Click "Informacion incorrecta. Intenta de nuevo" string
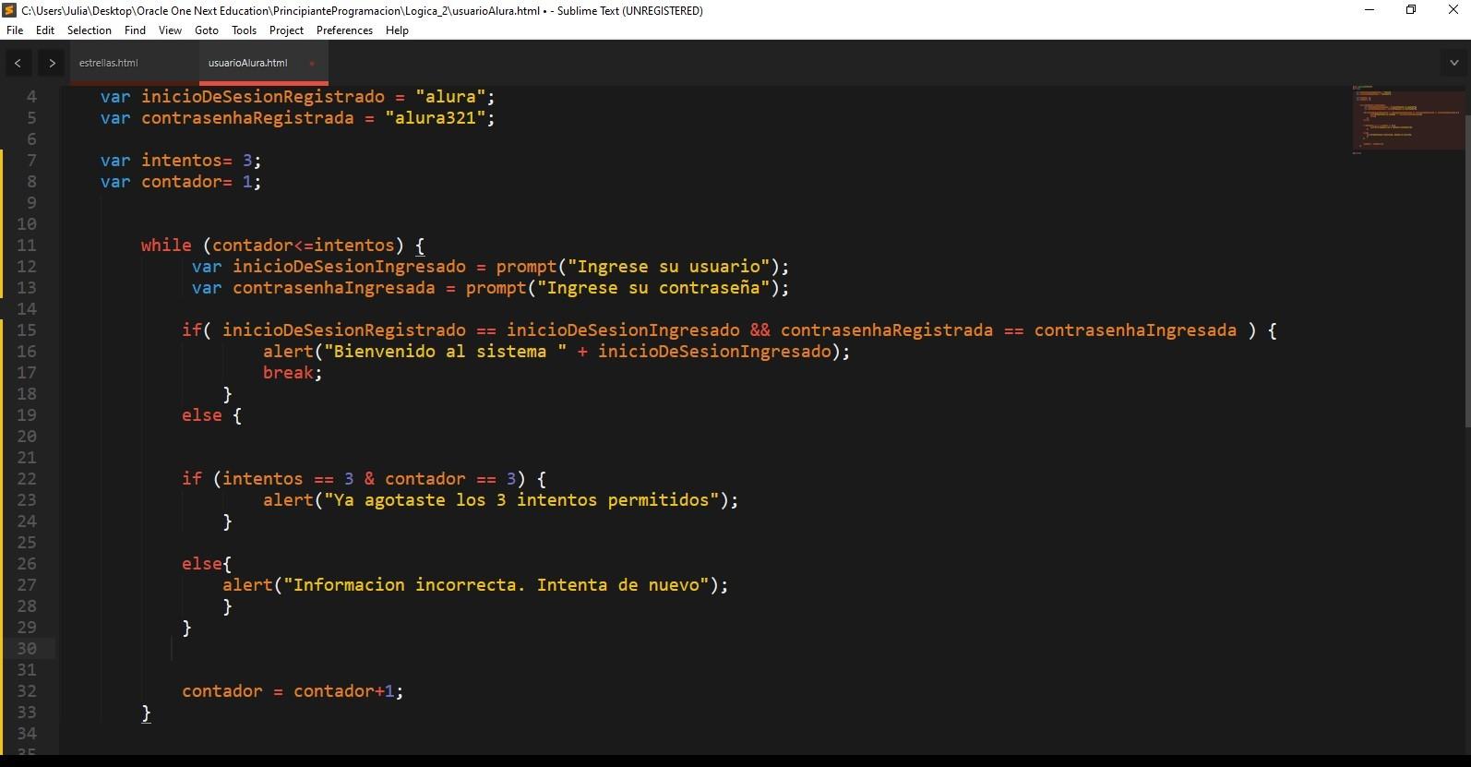This screenshot has height=767, width=1471. point(496,585)
